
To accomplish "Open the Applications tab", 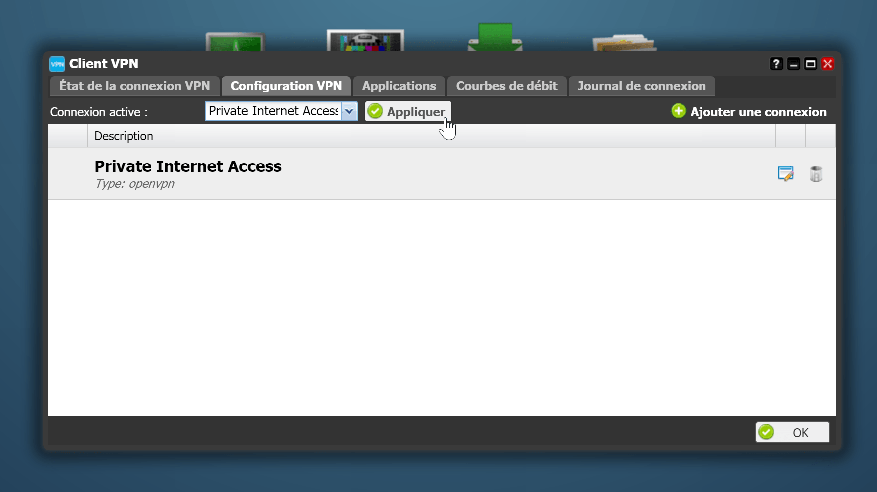I will click(399, 86).
